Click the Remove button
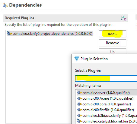 [113, 43]
